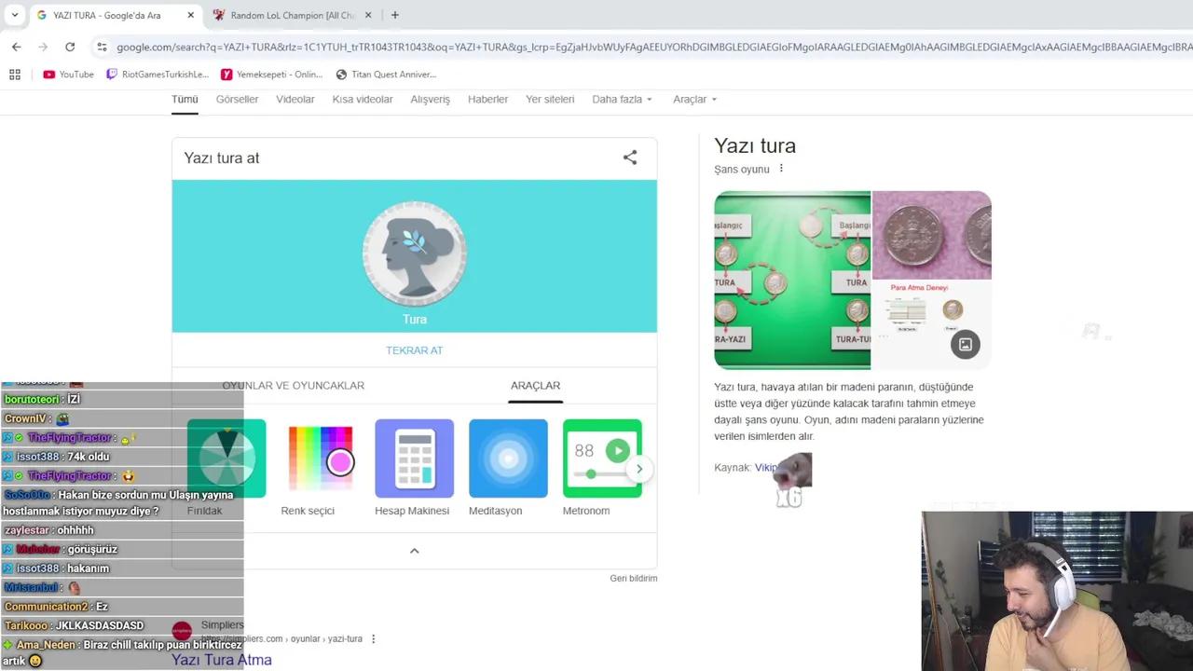Open more options next to Şans oyunu
Image resolution: width=1193 pixels, height=671 pixels.
click(x=781, y=169)
